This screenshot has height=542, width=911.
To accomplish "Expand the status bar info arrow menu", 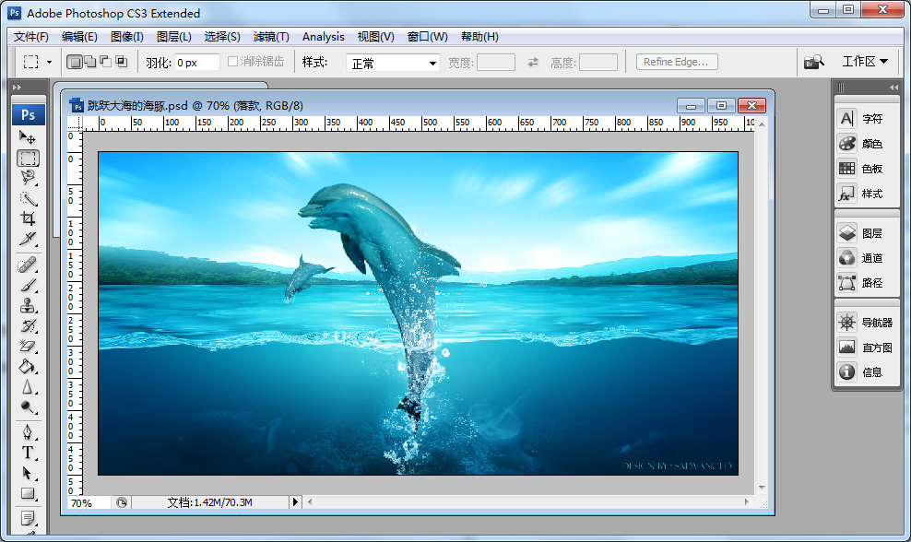I will [x=296, y=502].
